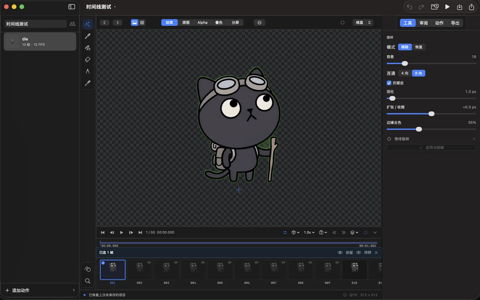Toggle loop playback icon
The height and width of the screenshot is (300, 480).
285,232
